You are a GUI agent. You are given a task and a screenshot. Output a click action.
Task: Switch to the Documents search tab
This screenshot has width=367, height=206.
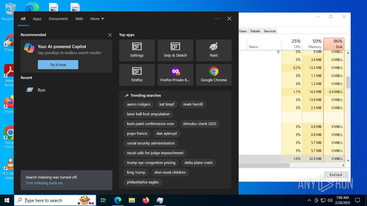tap(58, 19)
